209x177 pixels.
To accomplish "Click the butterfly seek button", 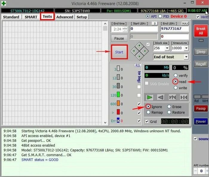I will point(184,97).
